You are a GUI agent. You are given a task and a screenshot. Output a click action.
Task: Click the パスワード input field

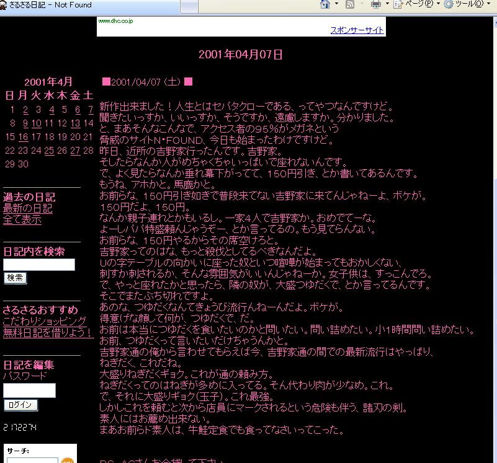click(x=29, y=390)
